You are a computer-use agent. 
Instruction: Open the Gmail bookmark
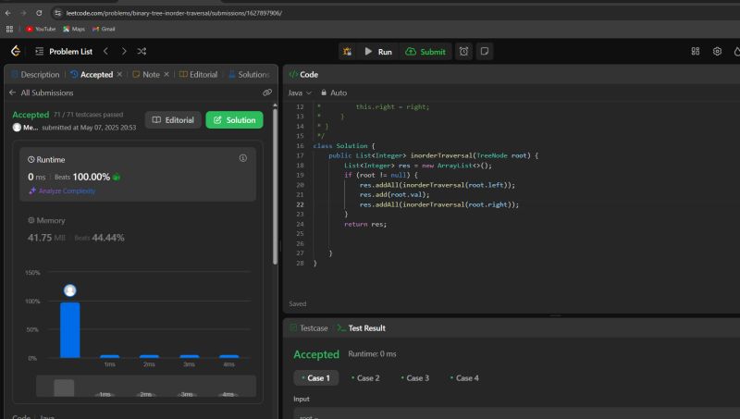[104, 29]
